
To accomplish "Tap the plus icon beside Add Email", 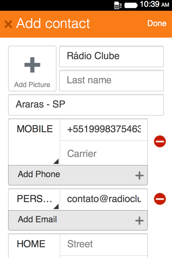I will click(139, 221).
